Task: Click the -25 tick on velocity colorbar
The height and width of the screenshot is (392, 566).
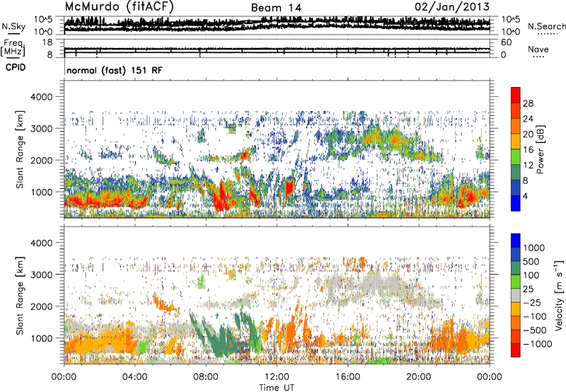Action: click(532, 302)
